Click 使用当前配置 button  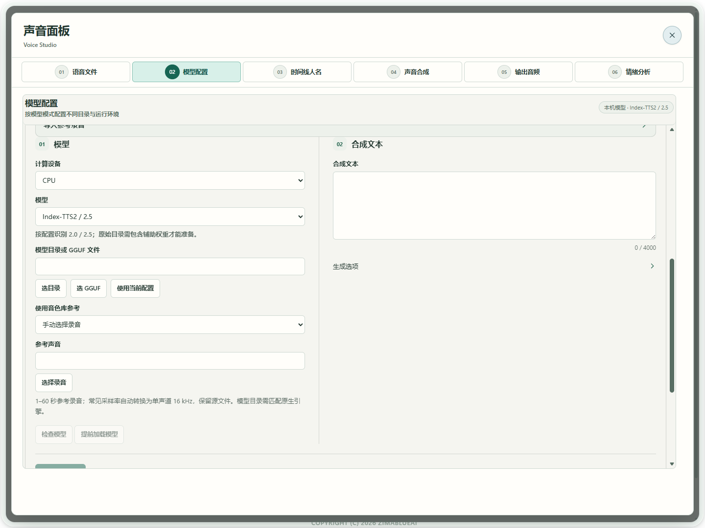coord(135,288)
